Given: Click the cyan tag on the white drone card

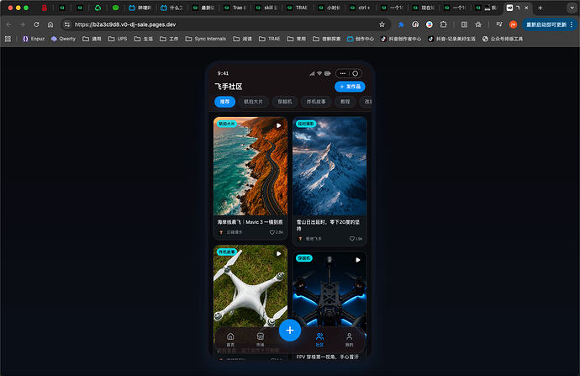Looking at the screenshot, I should (x=226, y=252).
